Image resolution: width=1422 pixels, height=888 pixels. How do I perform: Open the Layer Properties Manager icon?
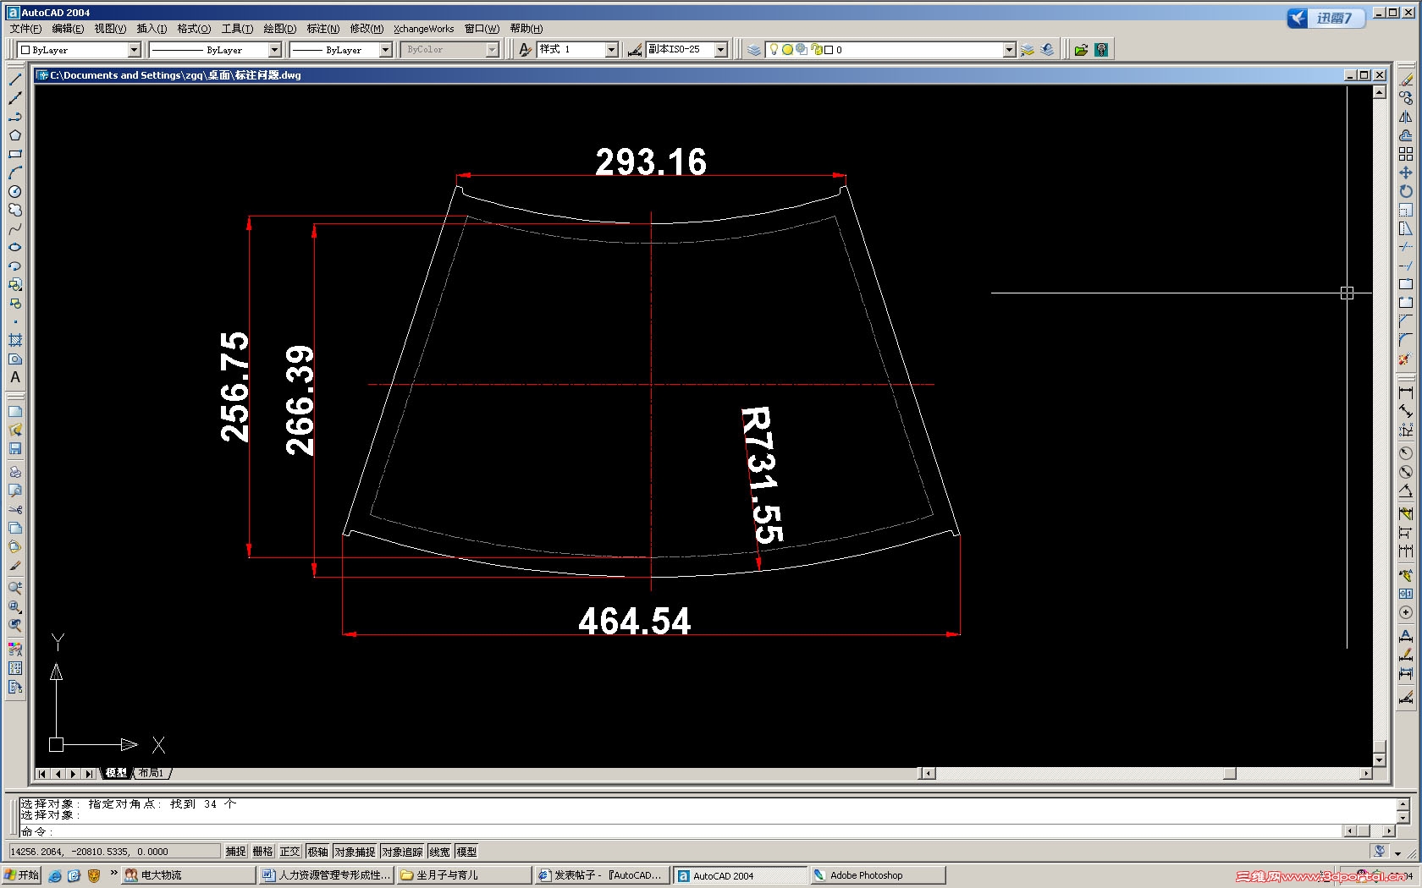tap(753, 50)
